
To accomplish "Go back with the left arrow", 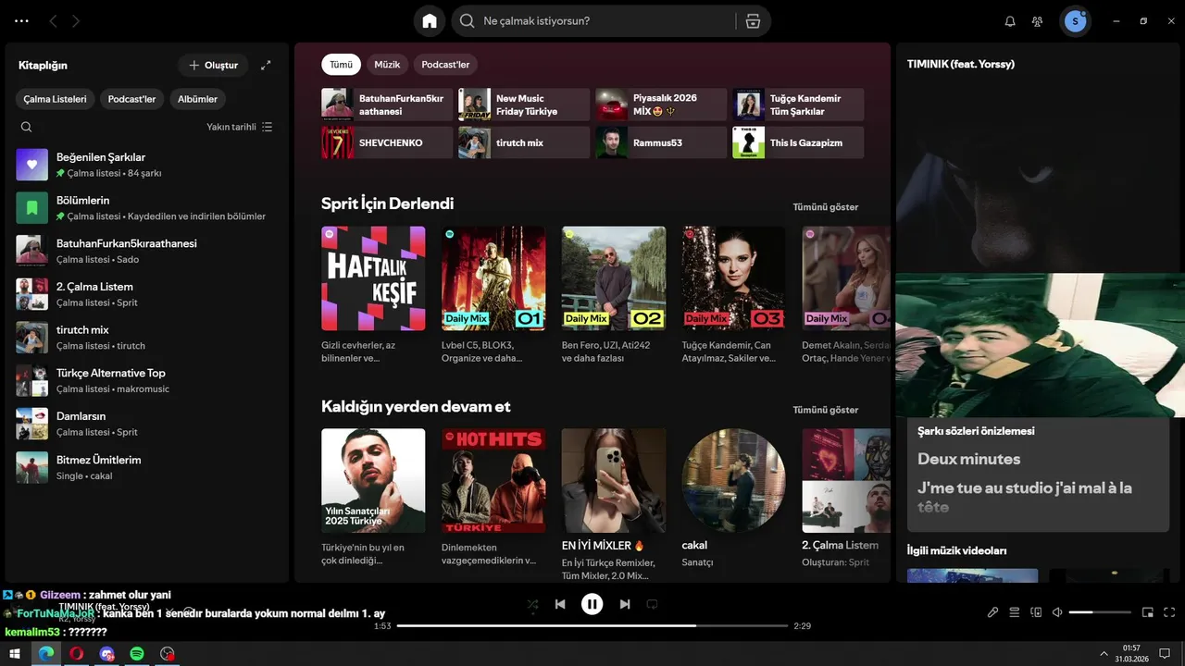I will pos(53,20).
